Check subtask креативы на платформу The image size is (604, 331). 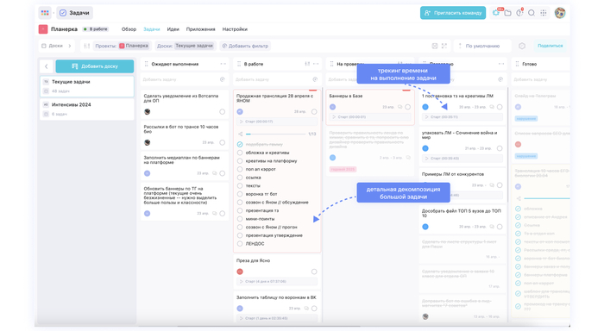240,161
